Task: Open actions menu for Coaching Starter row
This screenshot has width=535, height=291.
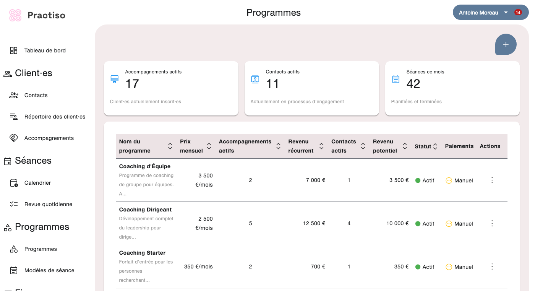Action: point(492,267)
